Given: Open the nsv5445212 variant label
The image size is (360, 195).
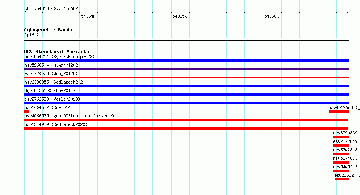Looking at the screenshot, I should [x=345, y=167].
